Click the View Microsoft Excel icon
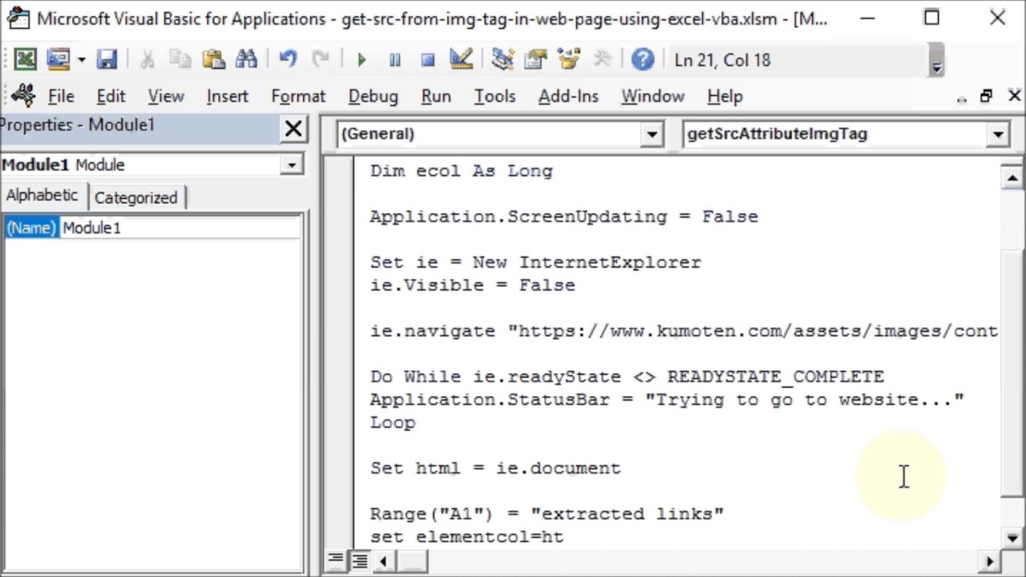Screen dimensions: 1026x577 (25, 59)
